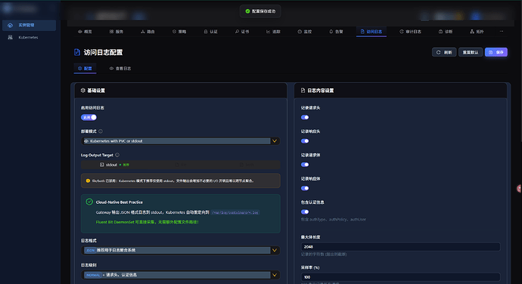
Task: Toggle the 记录响应体 switch
Action: tap(305, 188)
